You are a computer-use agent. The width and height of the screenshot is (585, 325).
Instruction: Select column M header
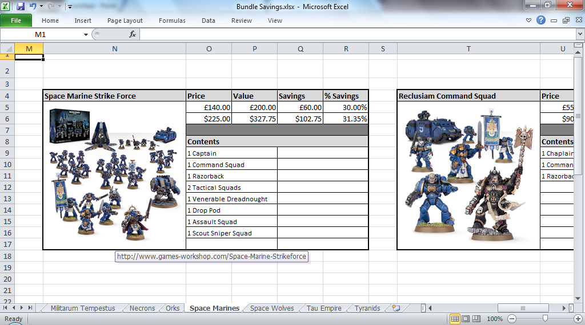pyautogui.click(x=29, y=49)
